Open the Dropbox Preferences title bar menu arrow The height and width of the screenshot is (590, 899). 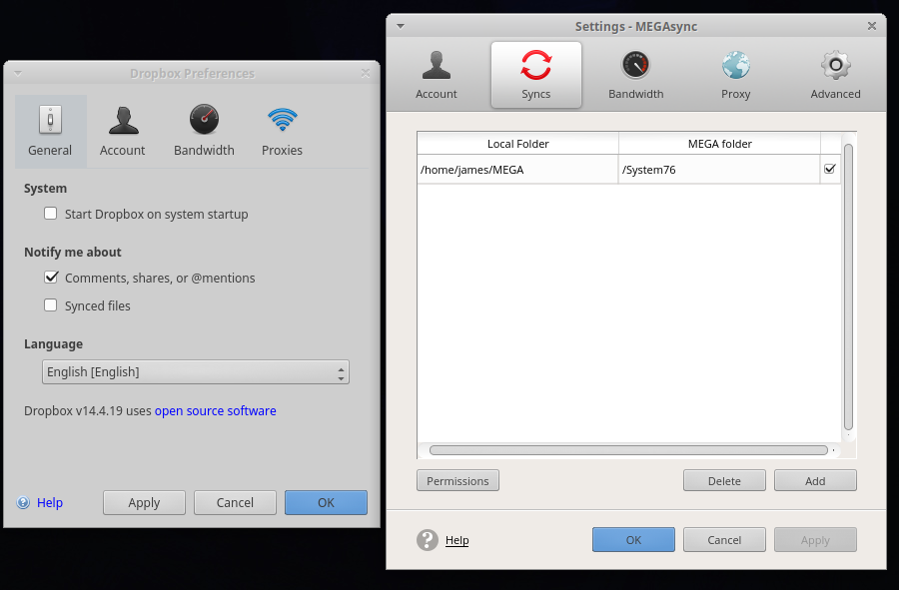17,73
